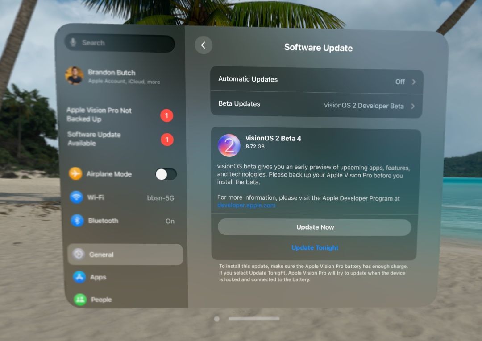
Task: Toggle Airplane Mode switch
Action: [166, 174]
